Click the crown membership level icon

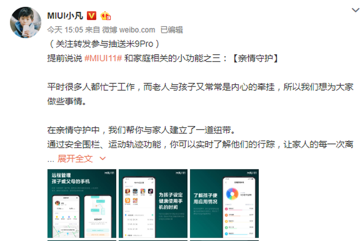click(x=106, y=16)
